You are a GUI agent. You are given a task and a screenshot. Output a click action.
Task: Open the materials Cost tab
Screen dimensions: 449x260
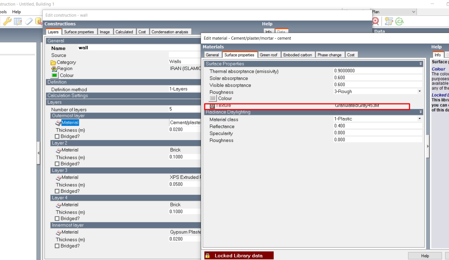(351, 55)
